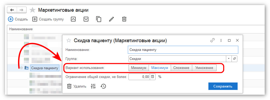Click the Создать button
Image resolution: width=270 pixels, height=100 pixels.
pyautogui.click(x=18, y=19)
